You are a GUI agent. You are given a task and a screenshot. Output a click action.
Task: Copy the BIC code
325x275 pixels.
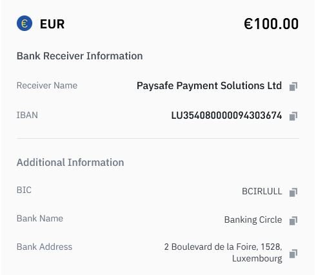click(293, 192)
